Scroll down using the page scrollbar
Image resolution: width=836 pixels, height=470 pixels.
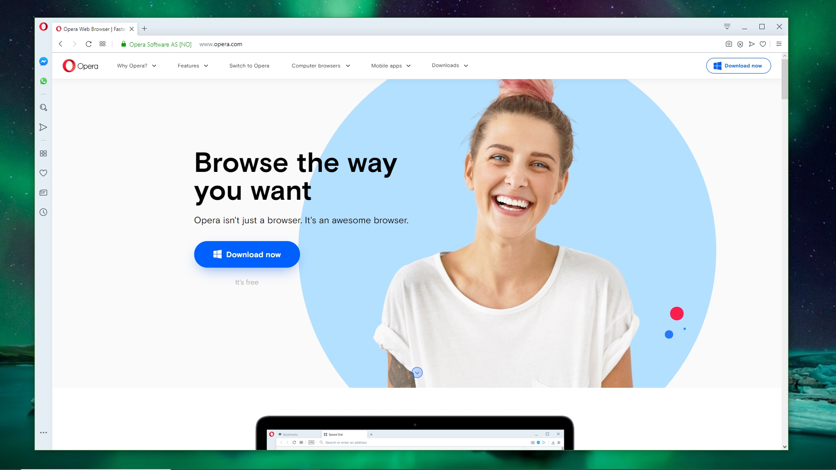[785, 447]
